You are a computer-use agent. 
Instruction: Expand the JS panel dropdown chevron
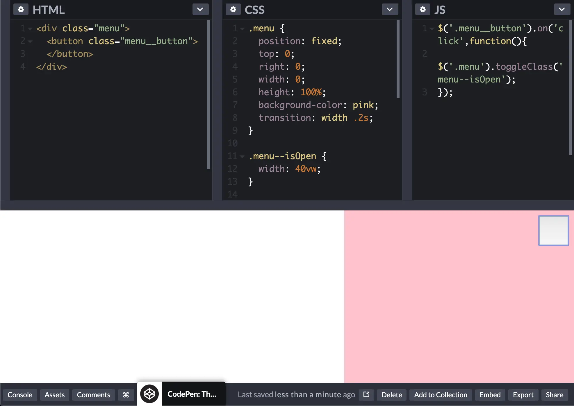tap(562, 10)
